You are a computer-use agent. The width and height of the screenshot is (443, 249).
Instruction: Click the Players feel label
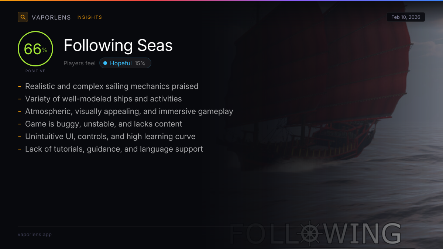click(x=79, y=63)
